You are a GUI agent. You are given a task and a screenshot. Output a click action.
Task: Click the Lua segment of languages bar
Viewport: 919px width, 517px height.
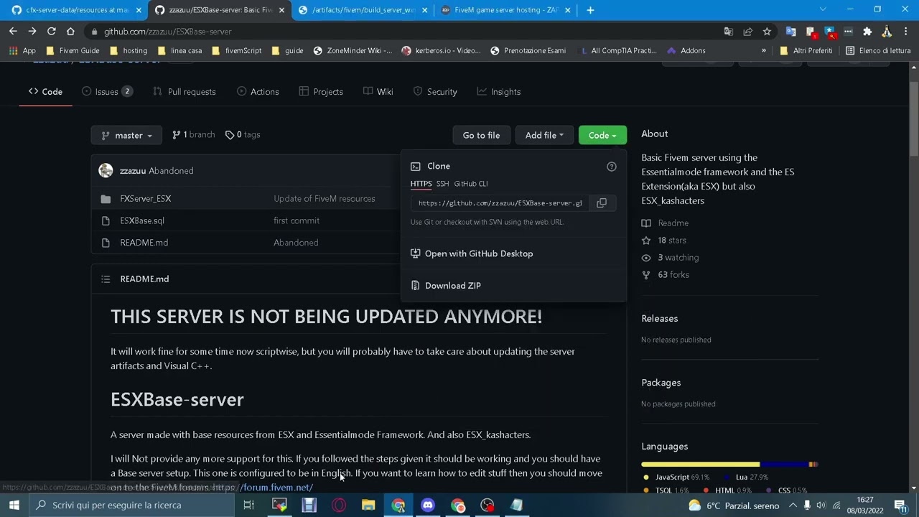784,465
